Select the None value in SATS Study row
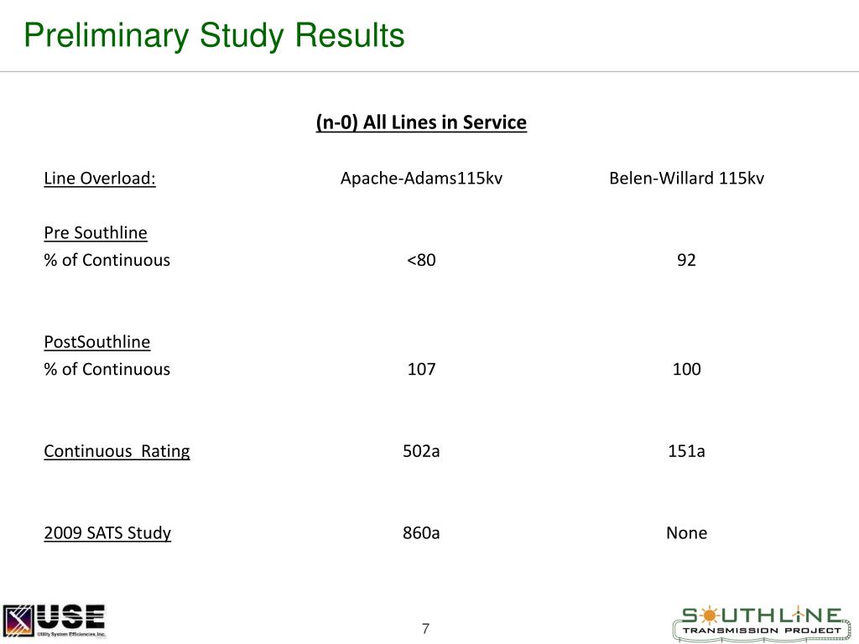Viewport: 859px width, 644px height. [x=686, y=533]
